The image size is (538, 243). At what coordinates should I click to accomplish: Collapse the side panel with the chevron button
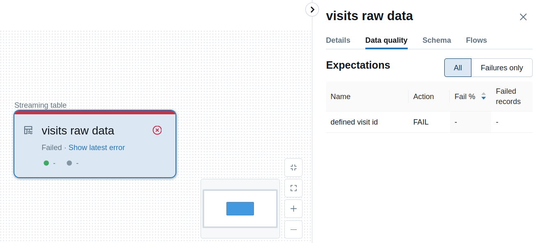coord(312,9)
